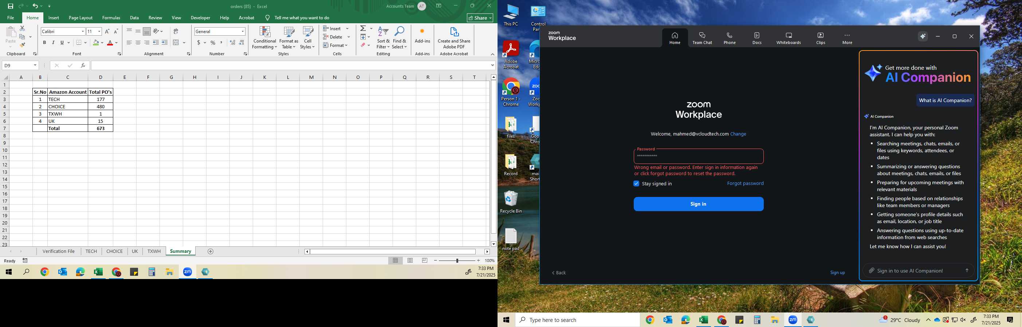This screenshot has width=1022, height=327.
Task: Click the AutoSum sigma icon
Action: 363,28
